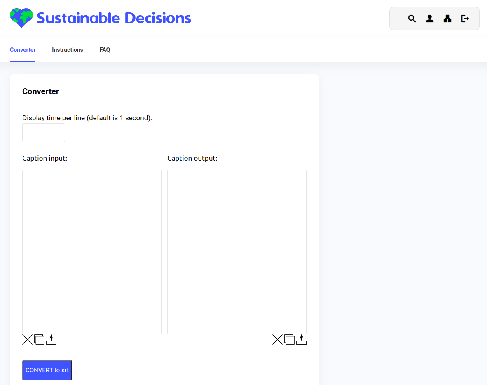This screenshot has height=385, width=487.
Task: Click the Sustainable Decisions title link
Action: 114,18
